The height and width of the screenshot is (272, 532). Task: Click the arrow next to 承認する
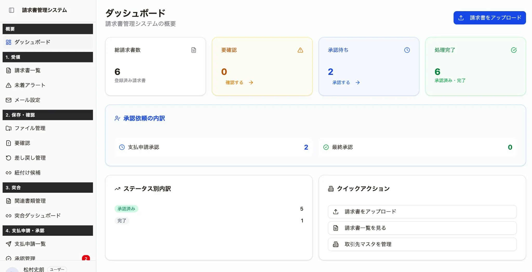tap(358, 82)
